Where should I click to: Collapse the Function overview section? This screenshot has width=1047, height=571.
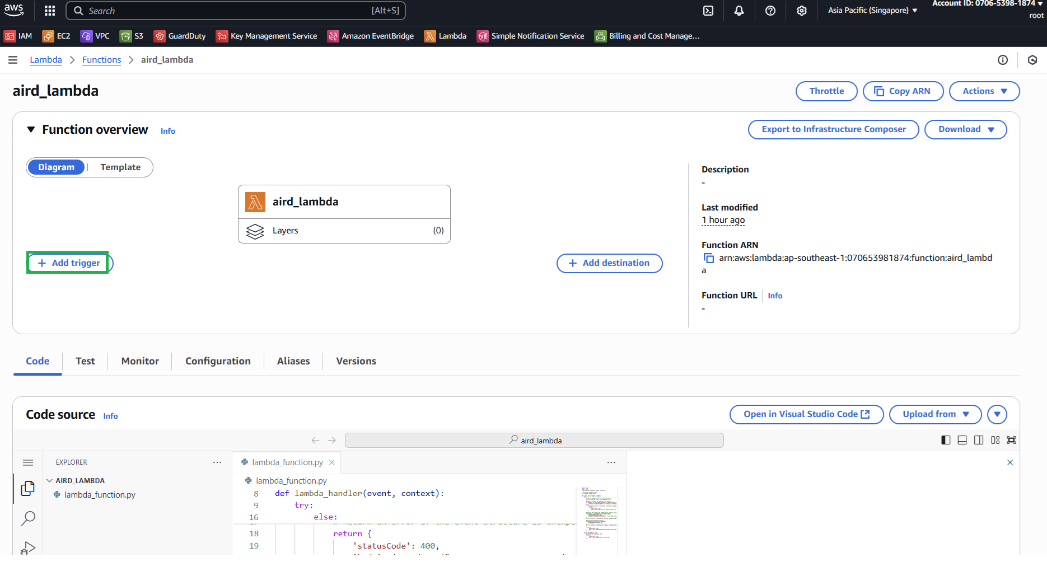pyautogui.click(x=31, y=130)
